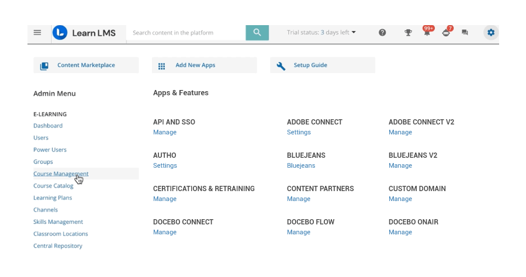Click the Apps & Features heading
Screen dimensions: 526x277
click(x=181, y=93)
